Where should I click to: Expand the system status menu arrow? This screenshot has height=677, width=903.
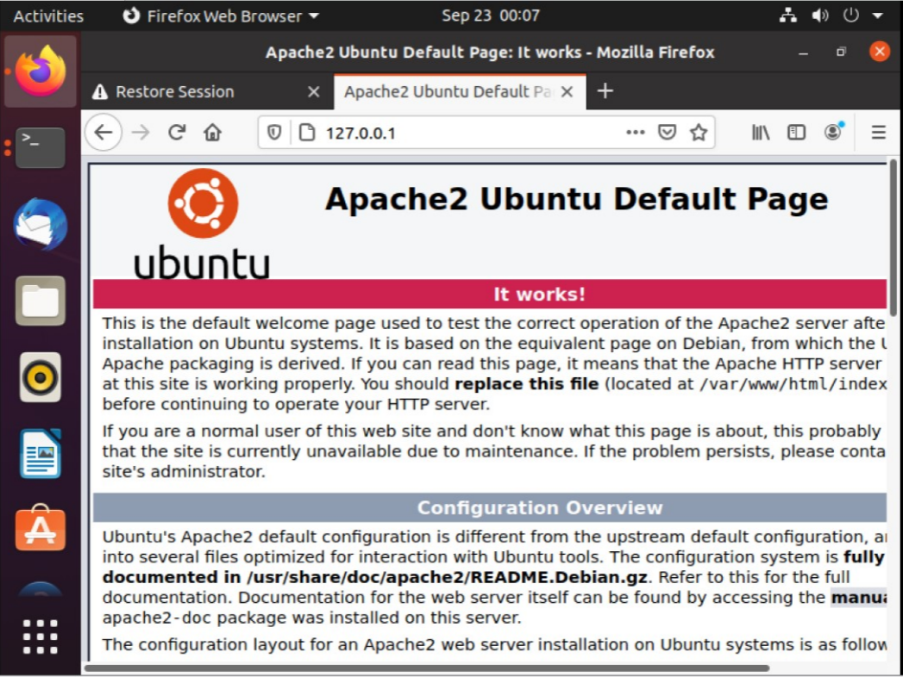tap(878, 16)
